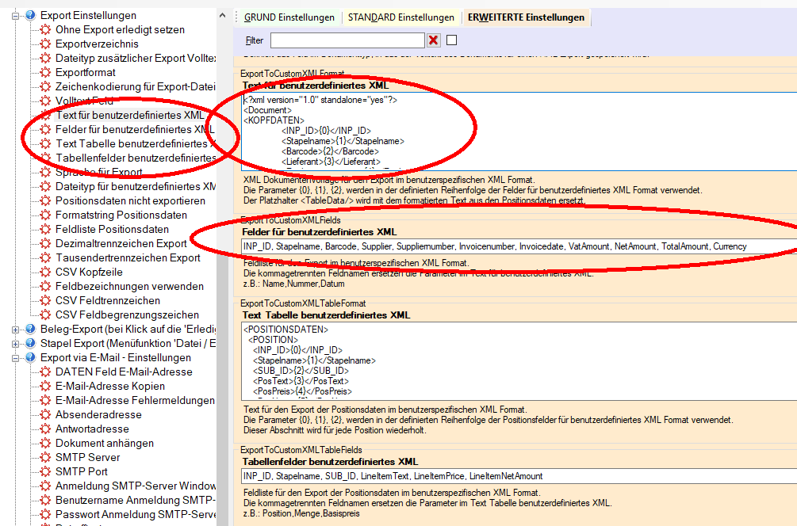Toggle the checkbox next to the filter field

tap(452, 40)
